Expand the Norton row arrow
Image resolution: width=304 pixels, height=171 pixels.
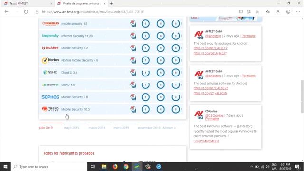(x=182, y=60)
